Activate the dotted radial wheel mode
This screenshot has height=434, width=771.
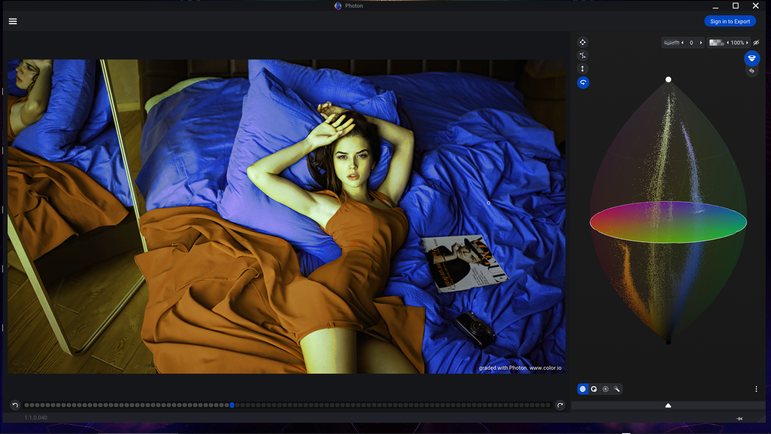[x=605, y=389]
